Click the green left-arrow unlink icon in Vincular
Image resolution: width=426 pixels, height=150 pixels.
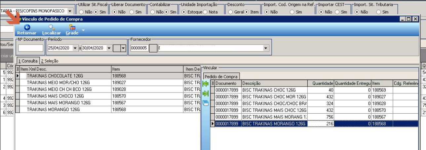pyautogui.click(x=206, y=84)
